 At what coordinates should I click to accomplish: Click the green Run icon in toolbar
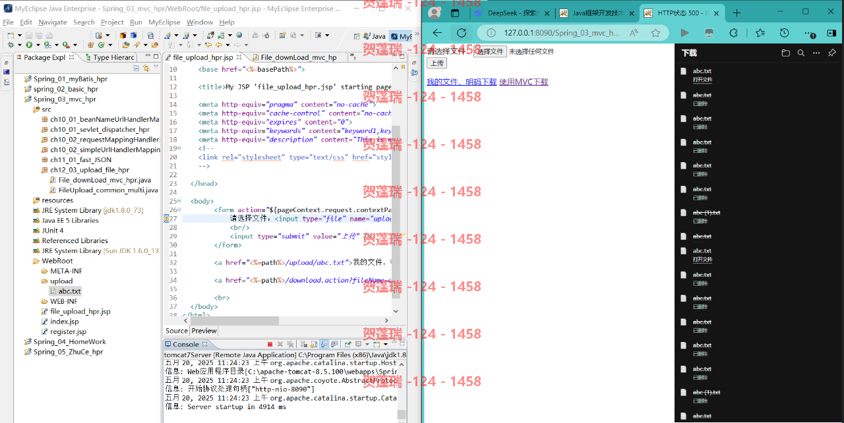[29, 45]
